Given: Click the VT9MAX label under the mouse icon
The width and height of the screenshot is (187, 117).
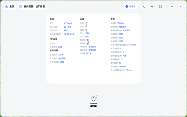Looking at the screenshot, I should [93, 103].
